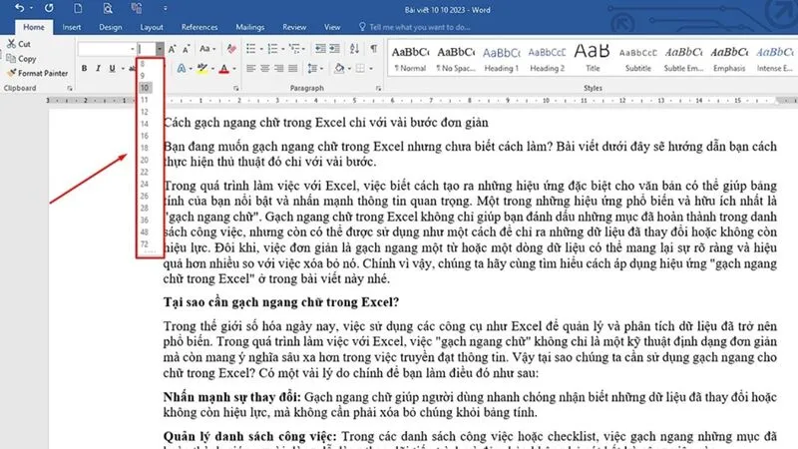
Task: Apply the Heading 1 style
Action: [x=502, y=59]
